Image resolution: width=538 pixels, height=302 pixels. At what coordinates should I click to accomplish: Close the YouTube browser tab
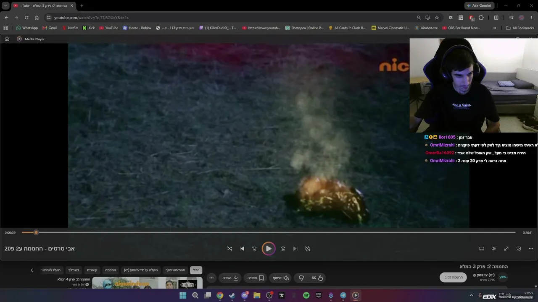(71, 5)
